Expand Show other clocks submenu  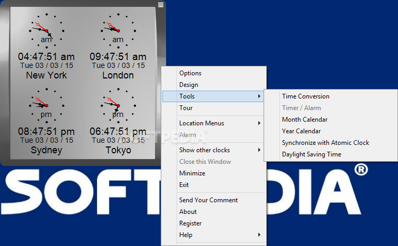(214, 150)
